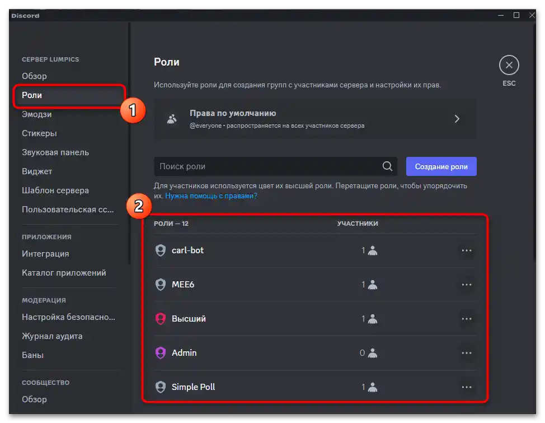Go to Журнал аудита in the sidebar
Image resolution: width=545 pixels, height=423 pixels.
[x=52, y=336]
